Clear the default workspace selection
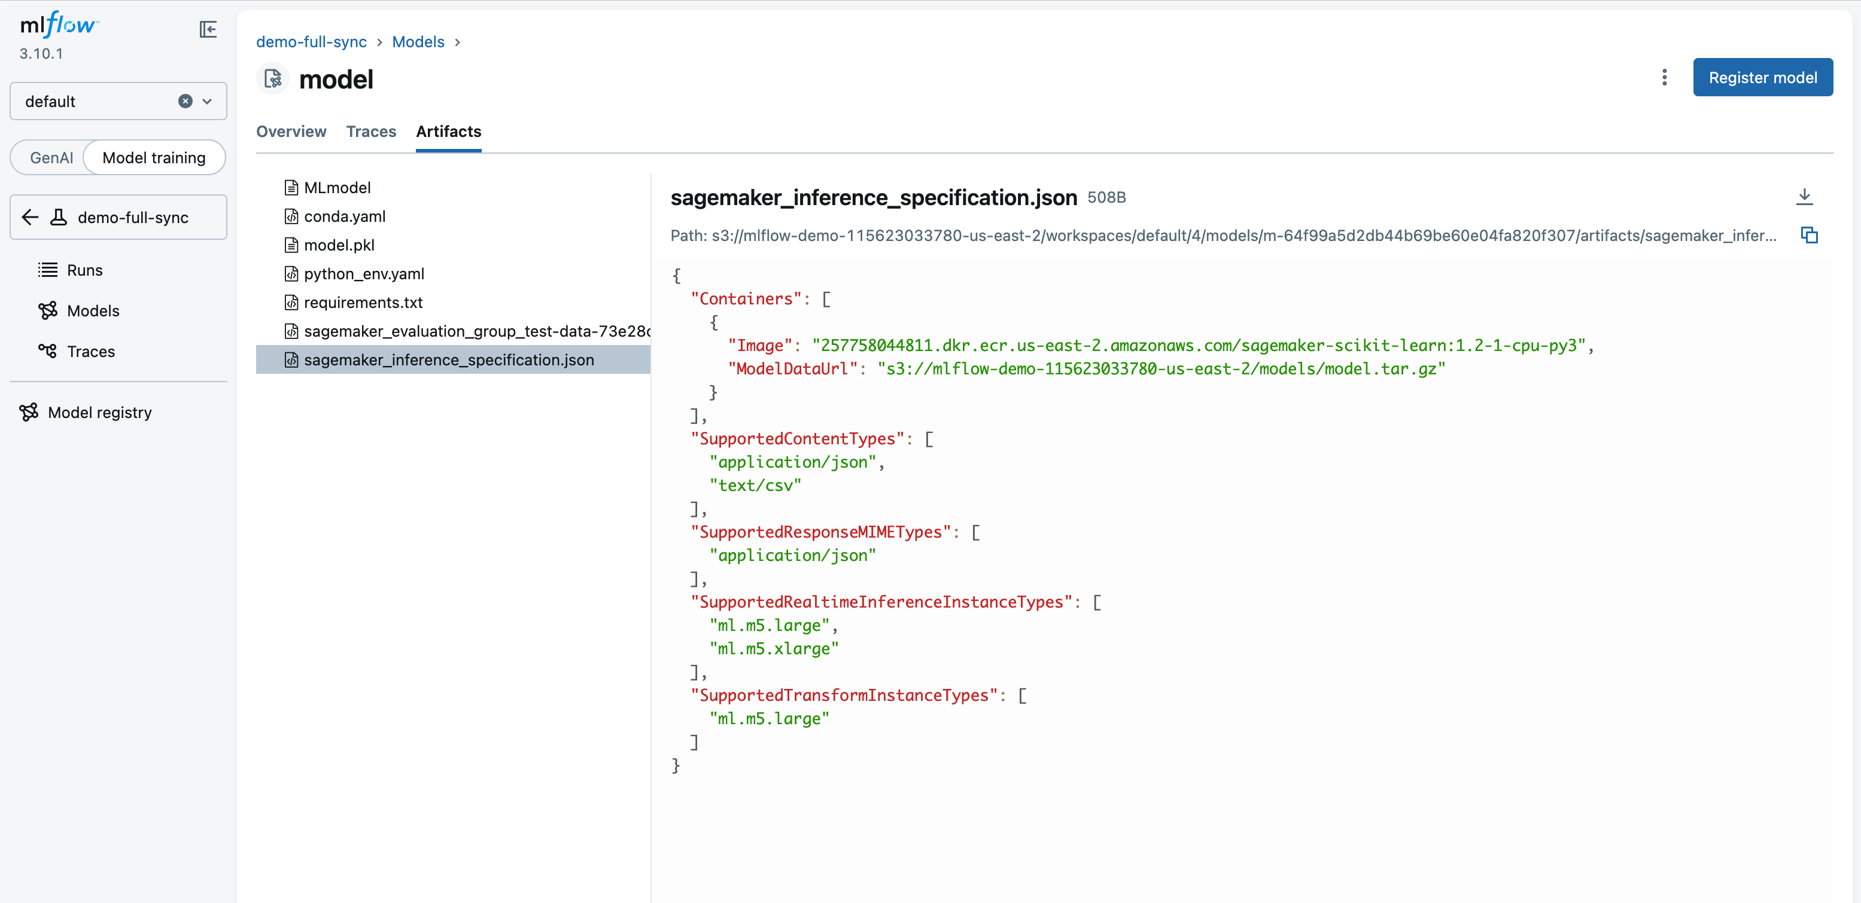Viewport: 1861px width, 903px height. (186, 101)
